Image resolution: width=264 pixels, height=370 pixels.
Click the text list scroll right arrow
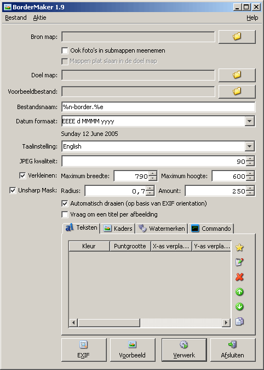[x=226, y=322]
